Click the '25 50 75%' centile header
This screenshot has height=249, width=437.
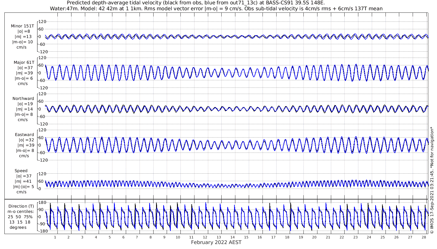(x=20, y=217)
